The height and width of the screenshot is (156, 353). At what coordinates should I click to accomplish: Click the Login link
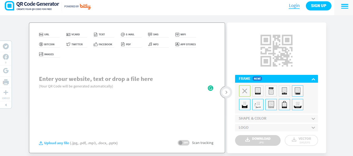294,5
